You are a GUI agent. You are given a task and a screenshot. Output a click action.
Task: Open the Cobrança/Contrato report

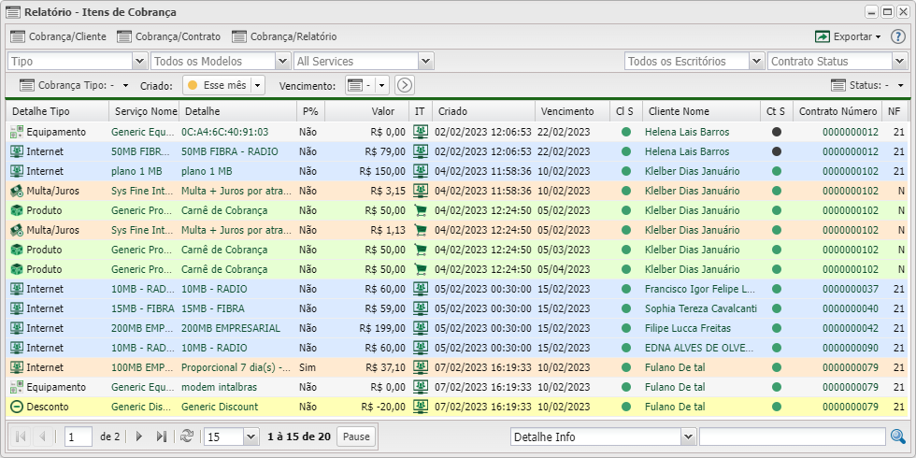[169, 36]
